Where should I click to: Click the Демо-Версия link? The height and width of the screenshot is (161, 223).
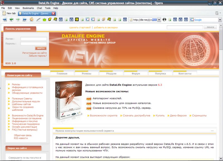point(178,116)
